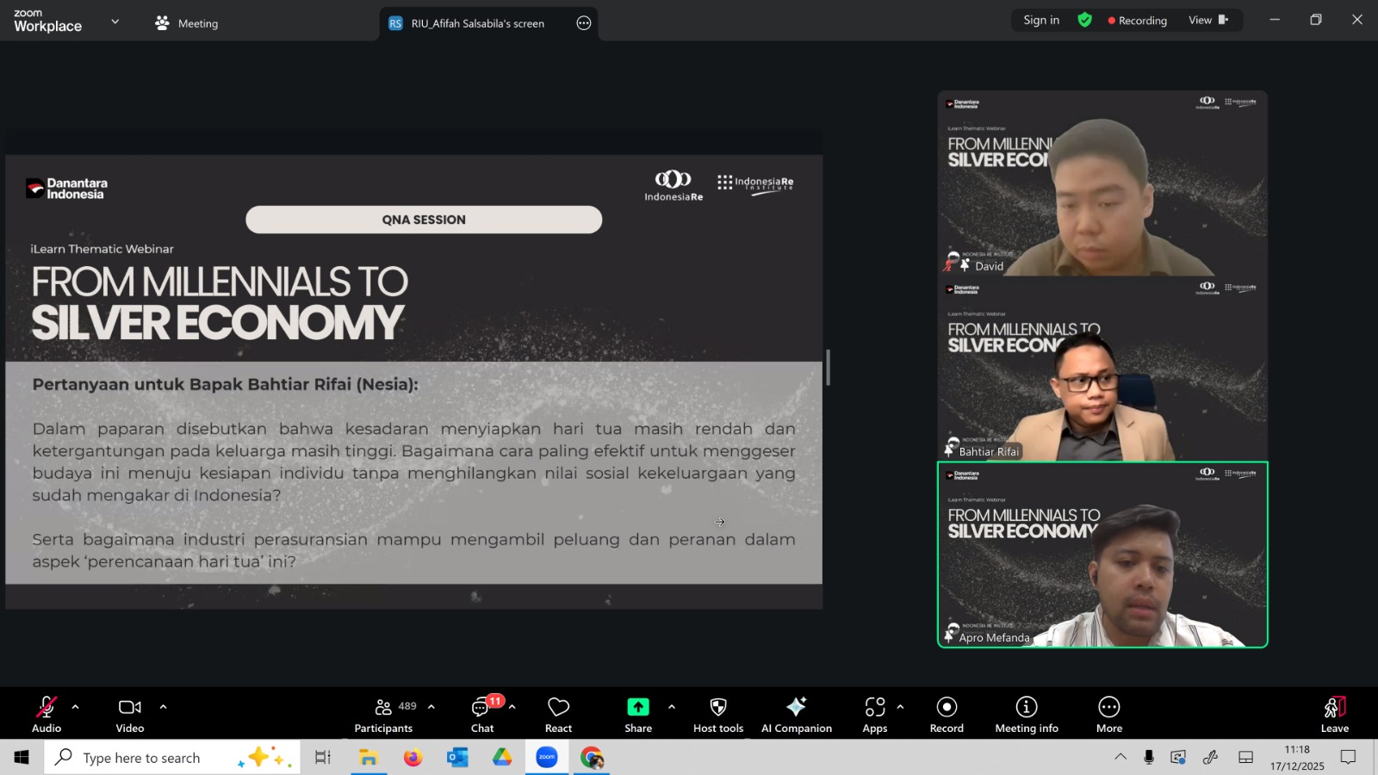Image resolution: width=1378 pixels, height=775 pixels.
Task: Select RIU_Afifah Salsabila's screen tab
Action: (x=476, y=23)
